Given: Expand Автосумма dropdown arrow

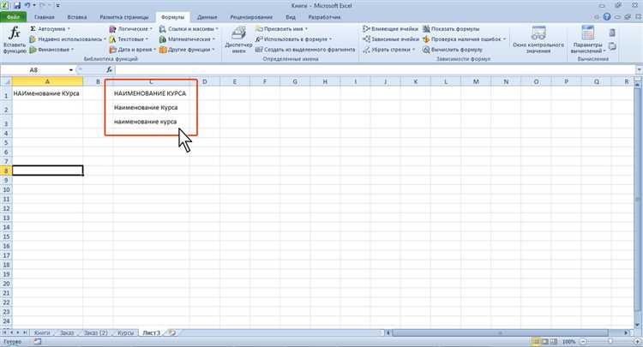Looking at the screenshot, I should (x=69, y=29).
